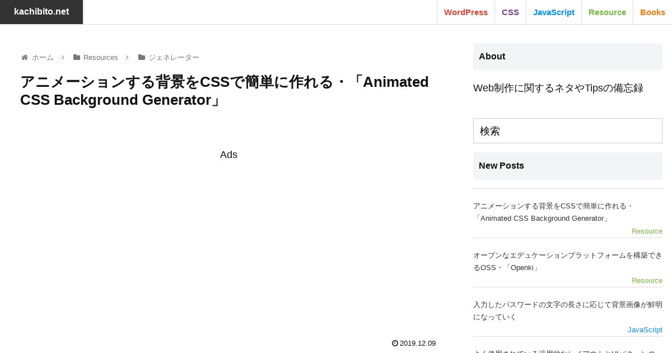Image resolution: width=672 pixels, height=353 pixels.
Task: Click the About sidebar heading
Action: click(568, 57)
